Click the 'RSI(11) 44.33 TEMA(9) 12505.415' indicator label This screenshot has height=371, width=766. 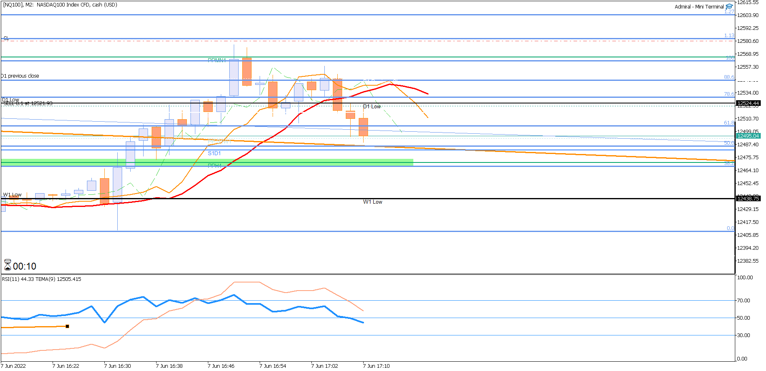click(42, 279)
